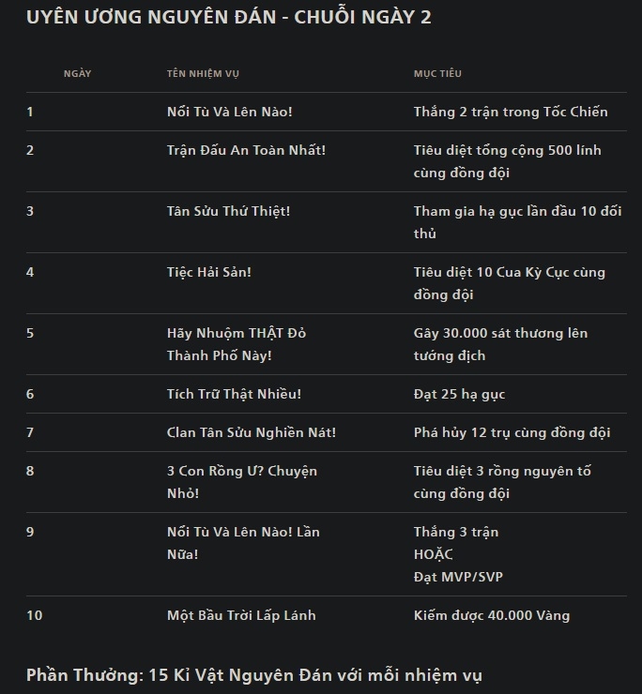Select mission 'Tân Sửu Thứ Thiệt!'
The height and width of the screenshot is (694, 642).
tap(228, 211)
